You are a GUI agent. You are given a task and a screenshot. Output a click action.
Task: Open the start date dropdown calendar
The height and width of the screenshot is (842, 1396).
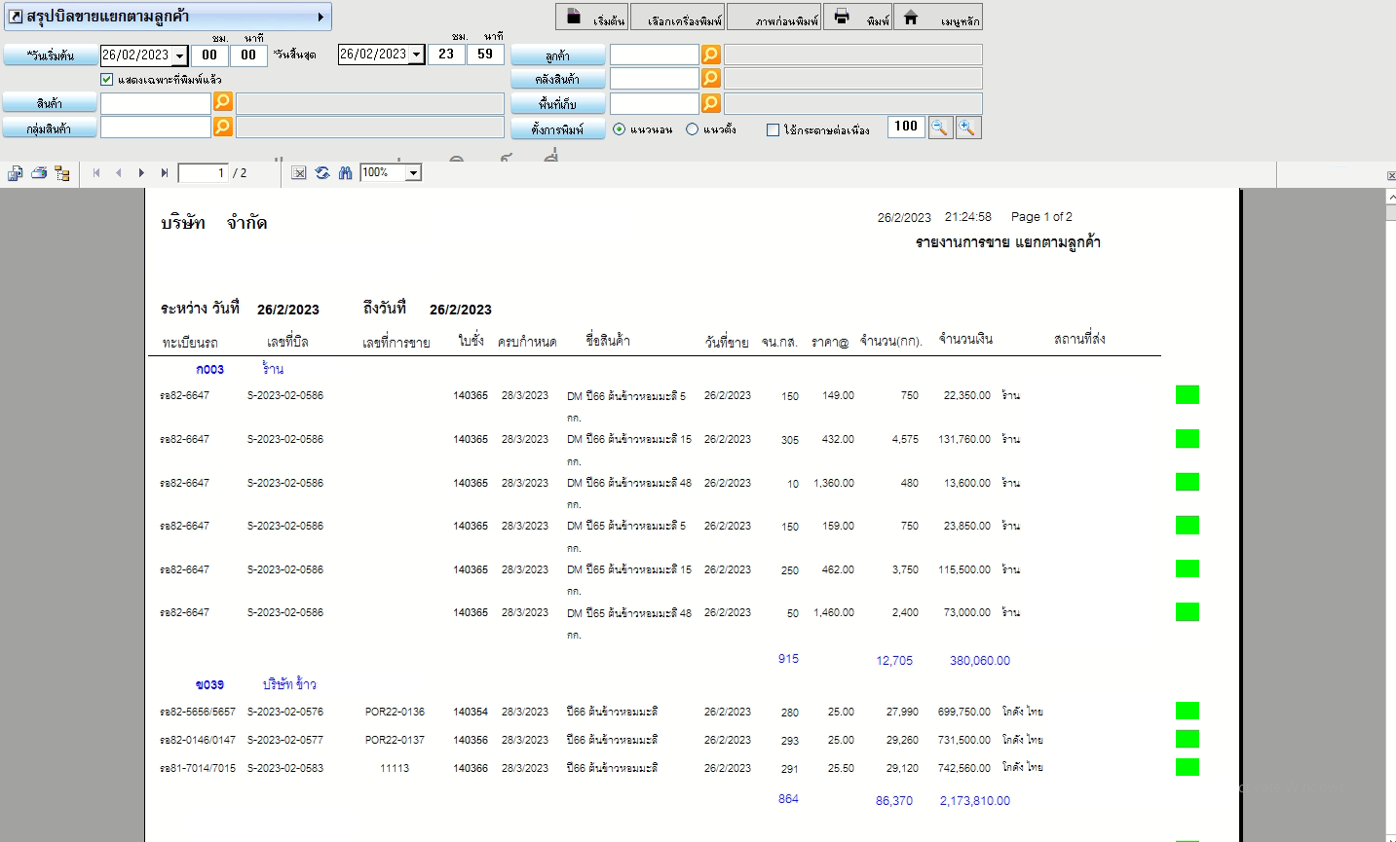(x=180, y=55)
